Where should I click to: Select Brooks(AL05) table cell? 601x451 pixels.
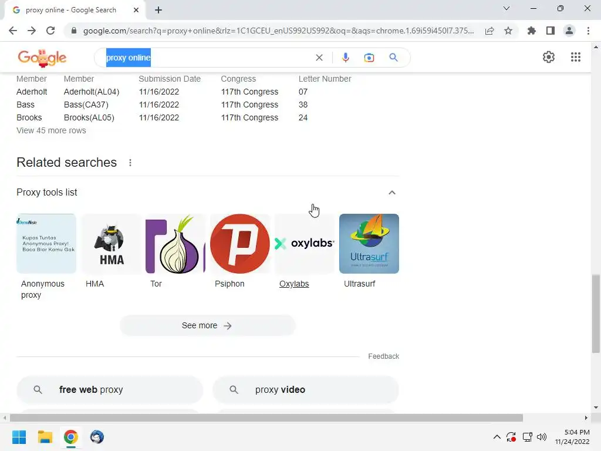click(x=89, y=117)
